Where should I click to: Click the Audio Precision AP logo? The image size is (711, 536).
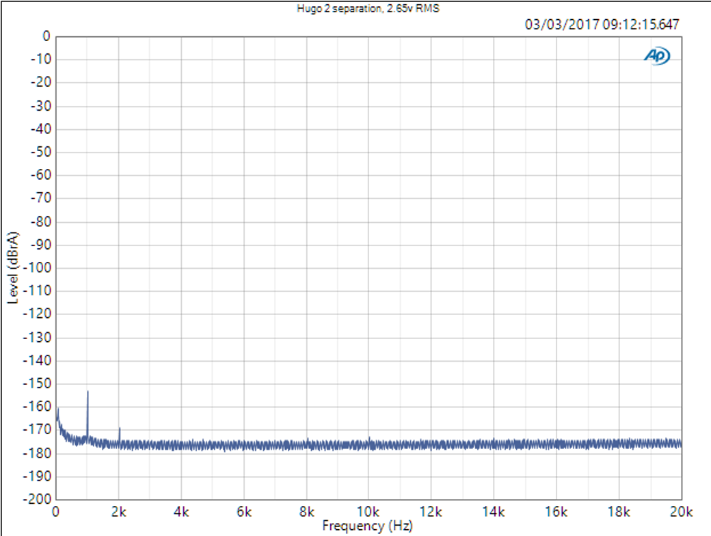(x=656, y=56)
